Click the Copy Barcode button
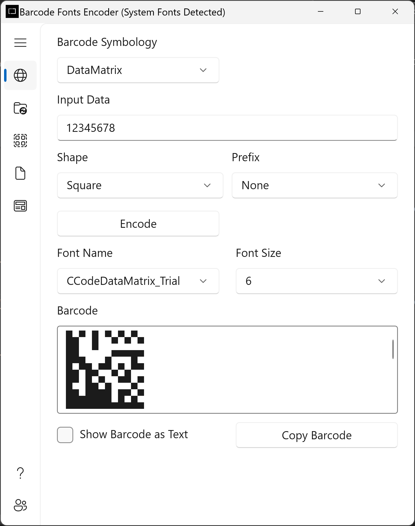The width and height of the screenshot is (415, 526). point(317,435)
